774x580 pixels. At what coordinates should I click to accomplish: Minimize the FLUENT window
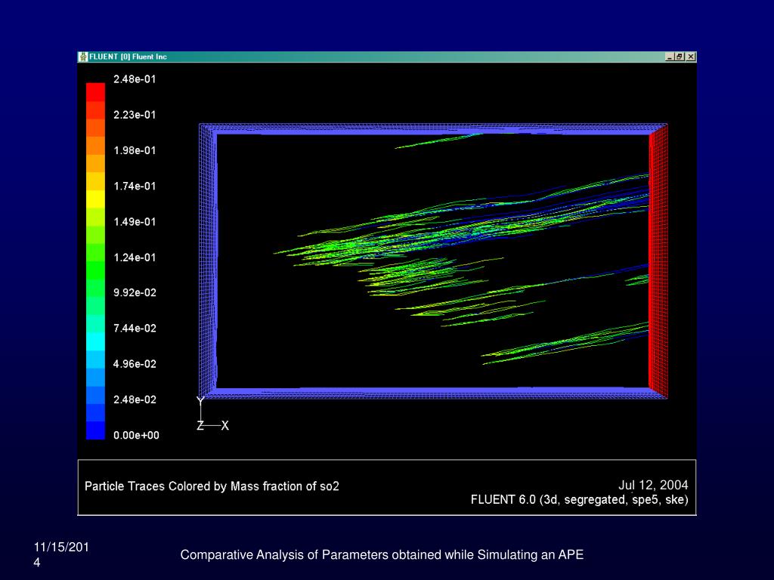coord(669,57)
